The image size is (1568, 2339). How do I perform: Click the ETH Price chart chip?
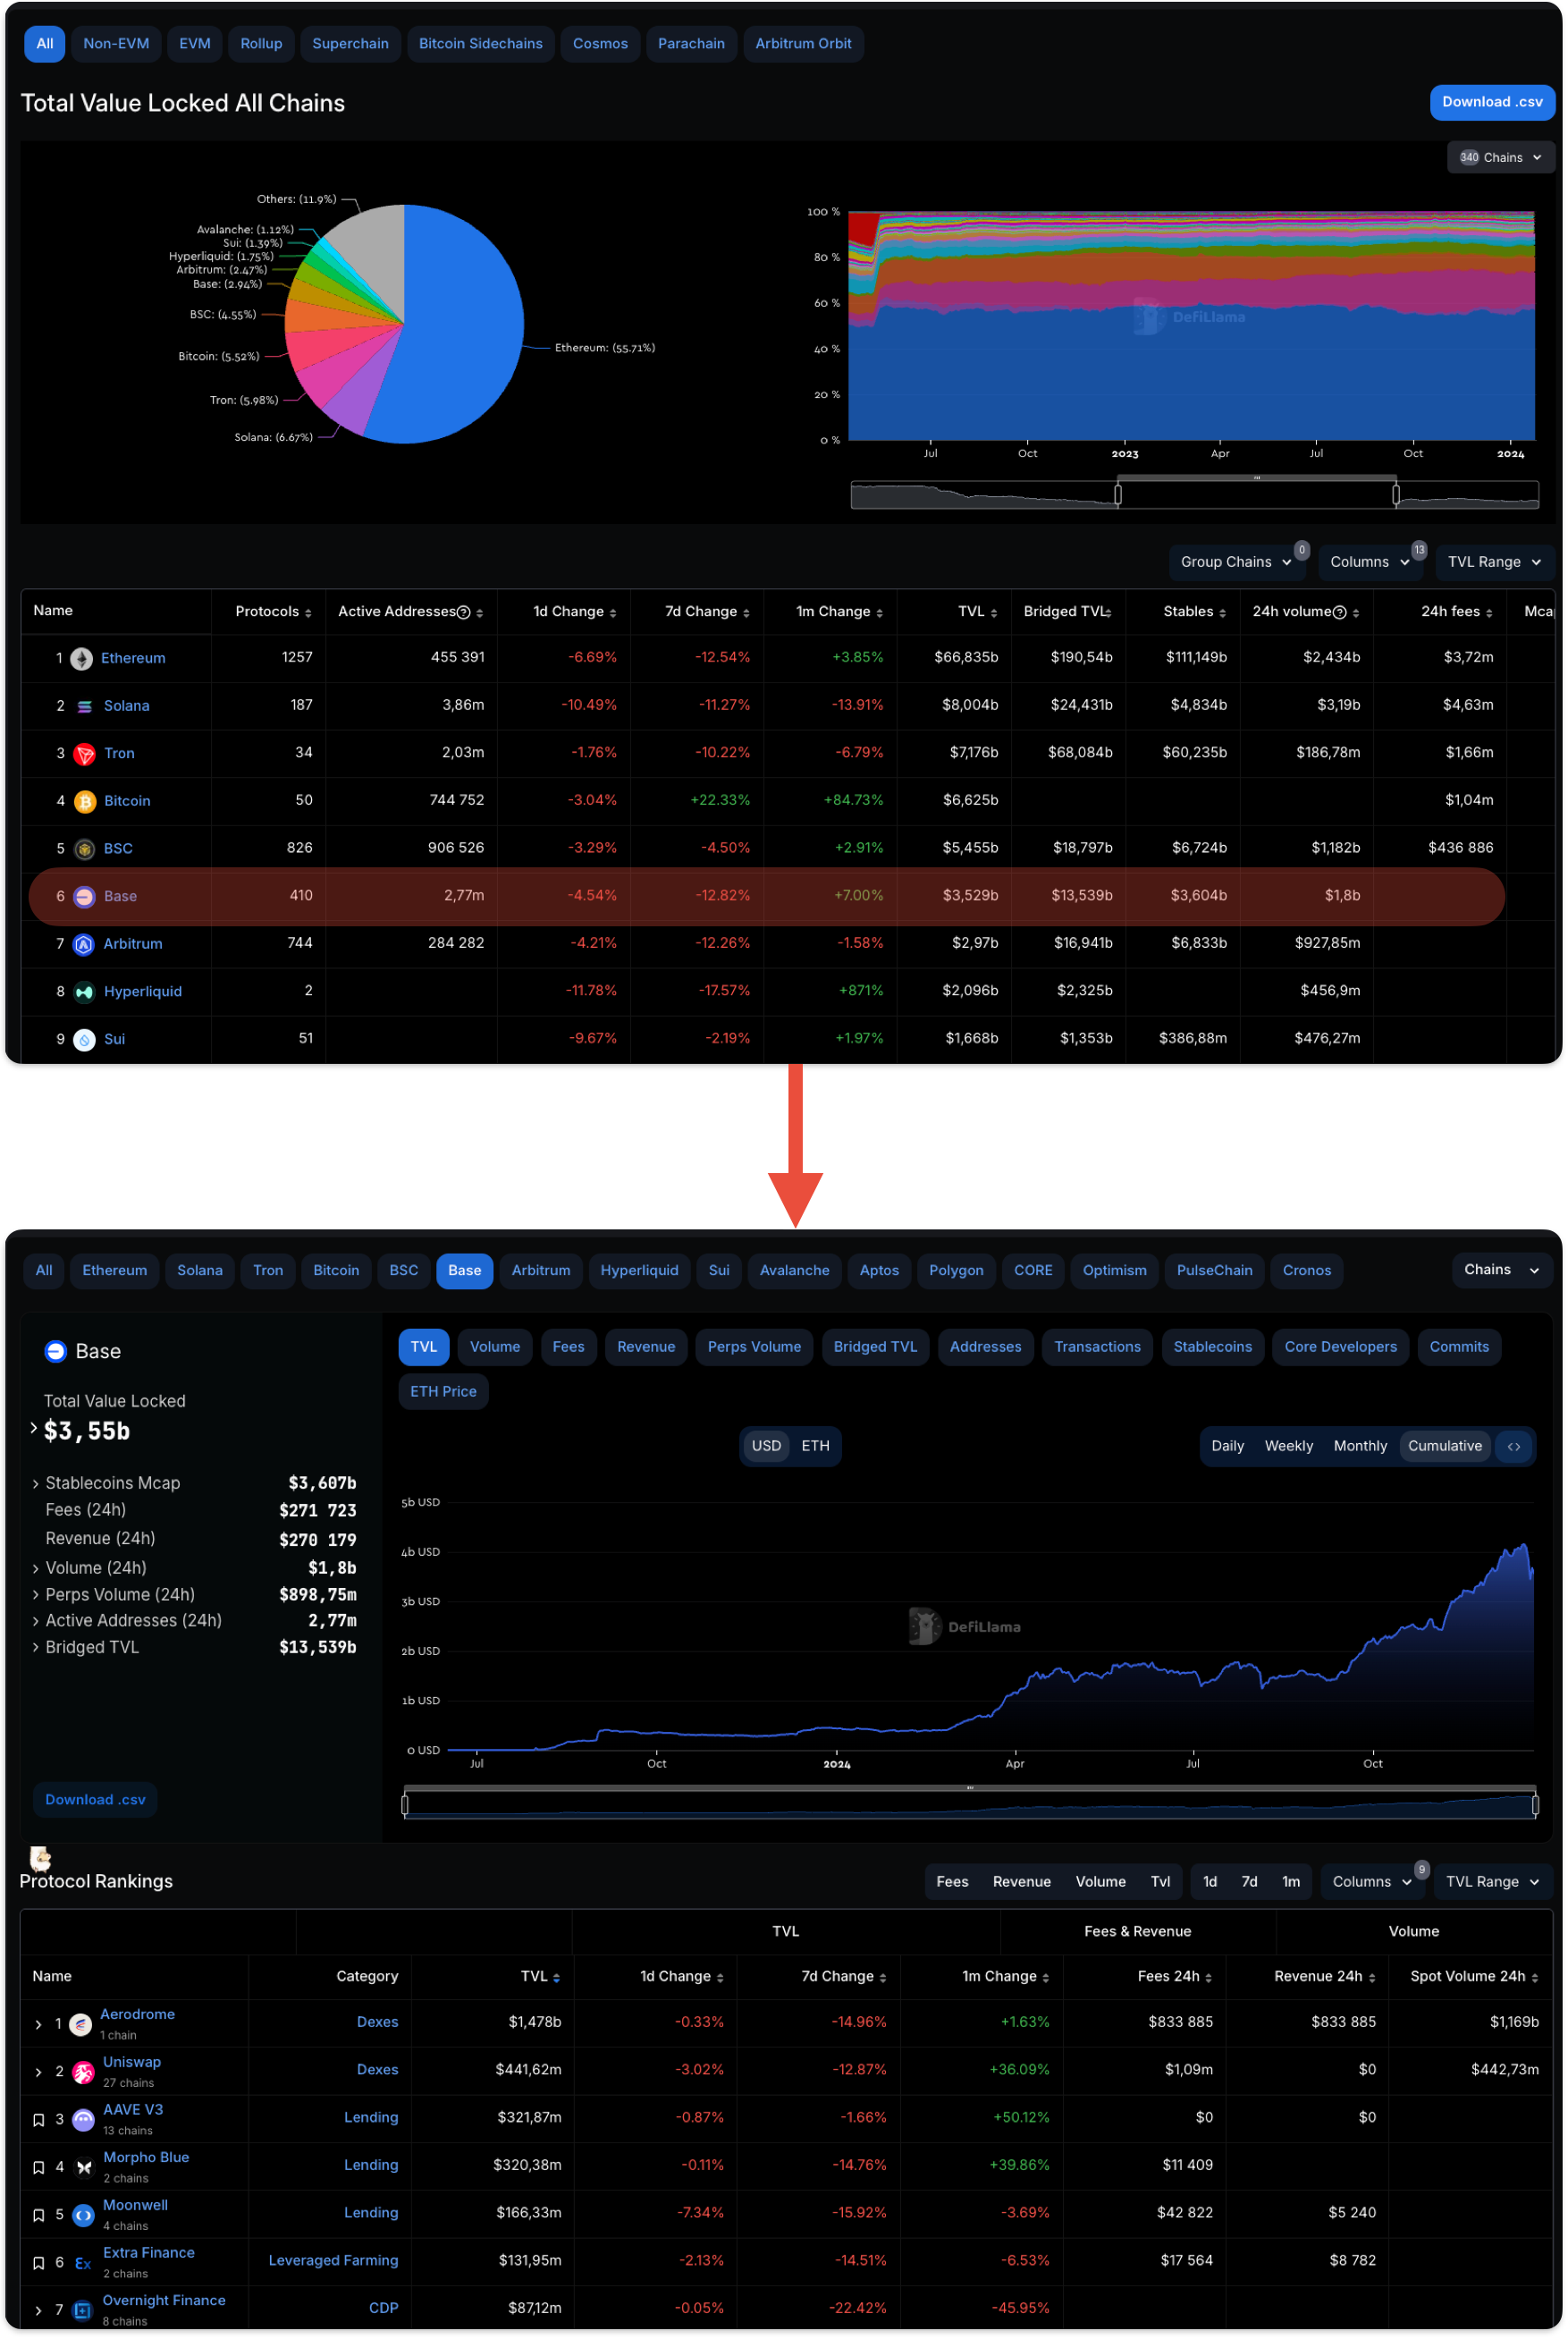click(x=443, y=1392)
